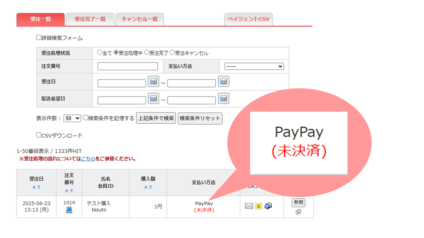Select the 全て radio button

point(100,53)
